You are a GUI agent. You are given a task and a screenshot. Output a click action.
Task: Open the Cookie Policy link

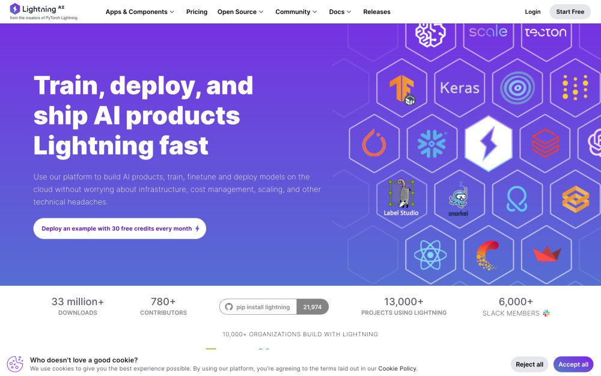pos(397,369)
